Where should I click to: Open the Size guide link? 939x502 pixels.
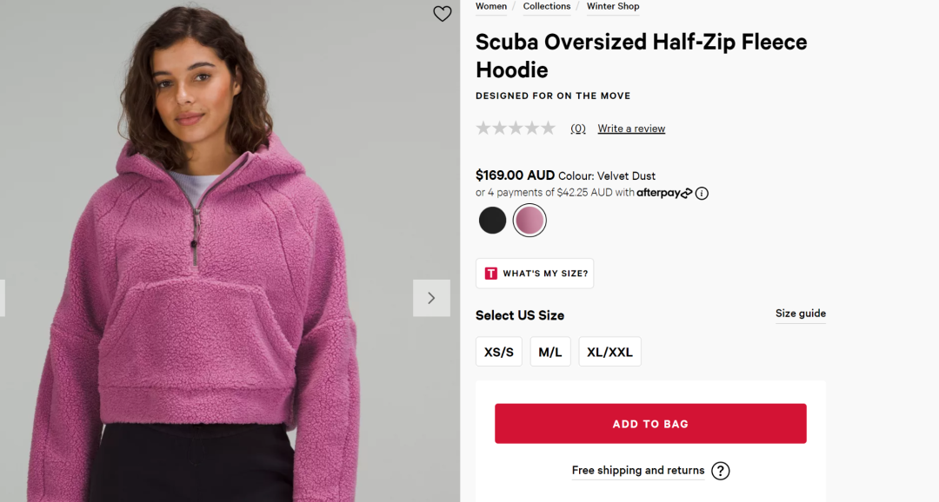[801, 314]
